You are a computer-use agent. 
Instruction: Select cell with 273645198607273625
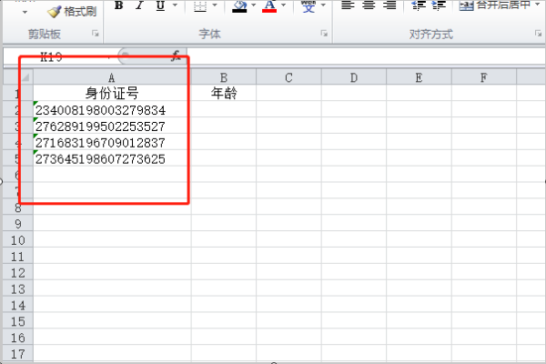[112, 158]
